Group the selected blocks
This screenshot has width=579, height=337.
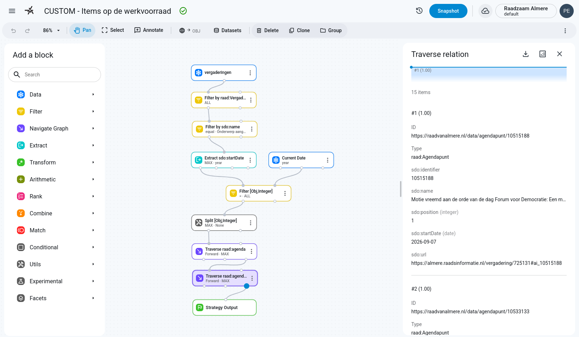(331, 30)
